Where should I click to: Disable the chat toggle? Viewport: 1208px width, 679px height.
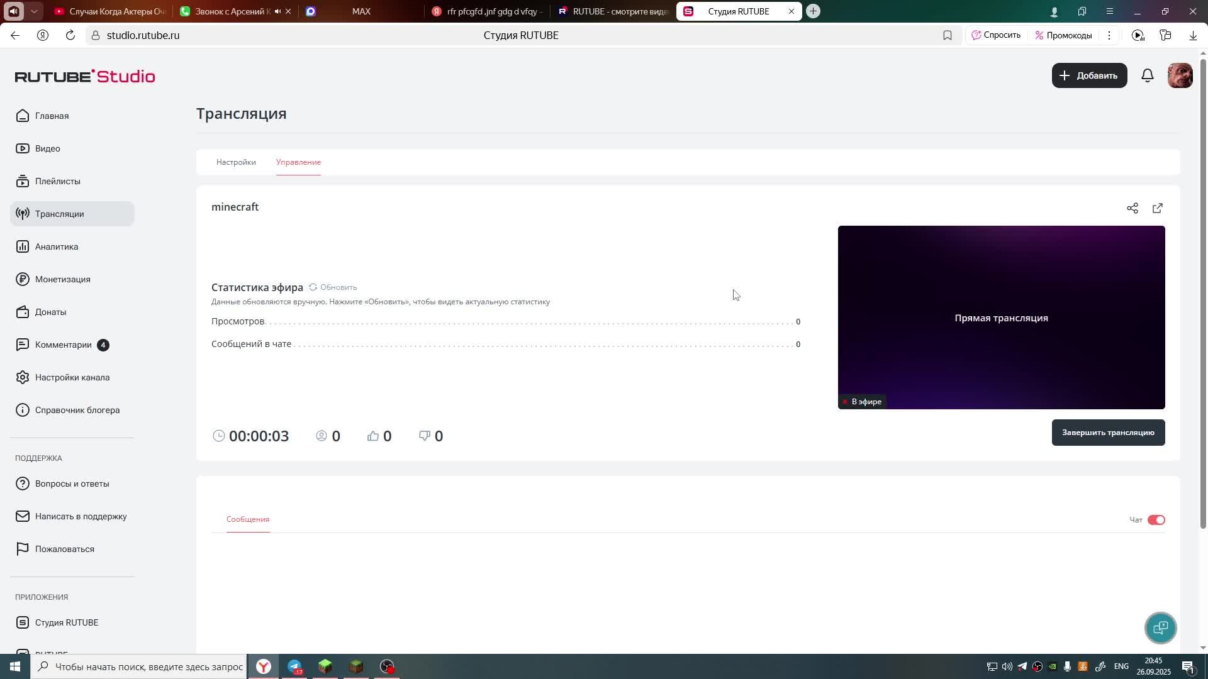1156,520
